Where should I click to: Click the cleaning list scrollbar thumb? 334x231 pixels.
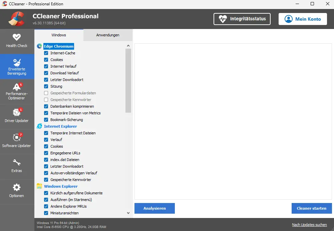(x=128, y=81)
